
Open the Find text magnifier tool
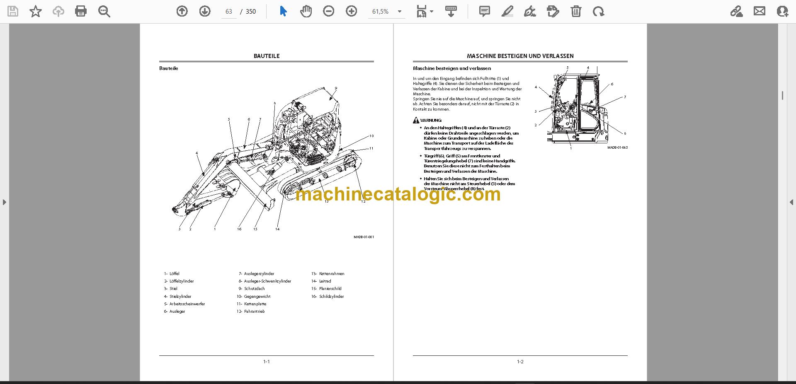coord(104,11)
